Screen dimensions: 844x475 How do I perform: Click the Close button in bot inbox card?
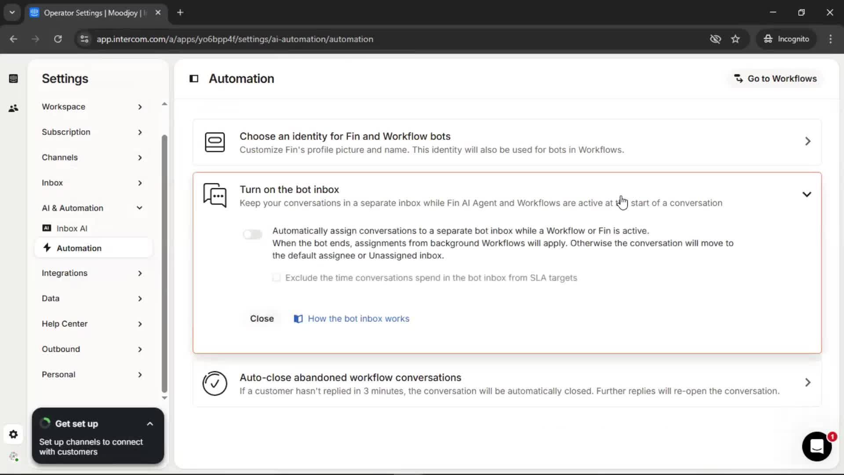coord(262,319)
